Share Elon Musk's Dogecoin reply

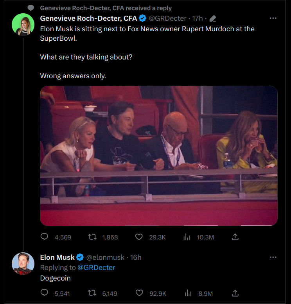[x=235, y=293]
